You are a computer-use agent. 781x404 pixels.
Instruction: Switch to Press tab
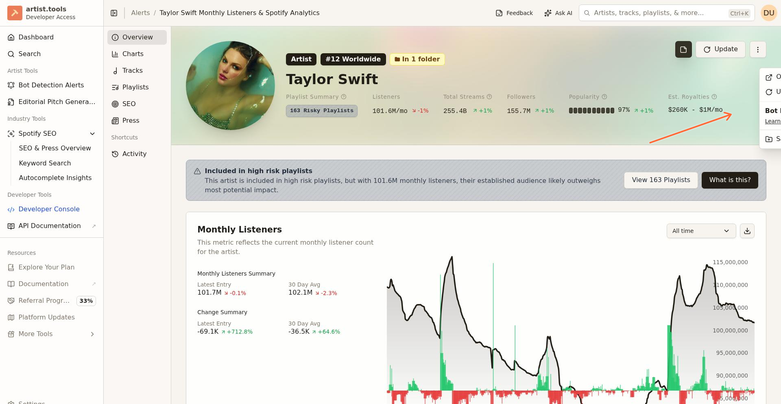pyautogui.click(x=137, y=121)
